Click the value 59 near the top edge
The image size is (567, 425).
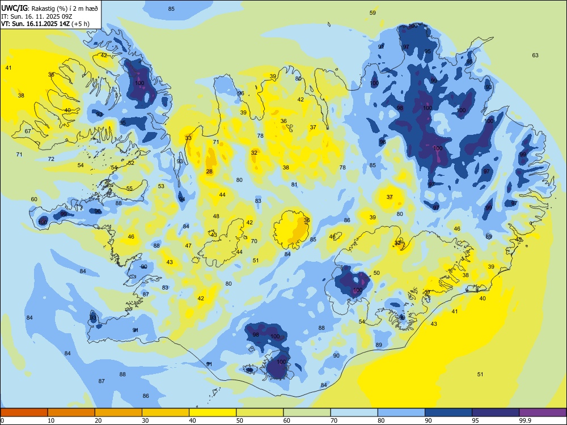click(373, 12)
